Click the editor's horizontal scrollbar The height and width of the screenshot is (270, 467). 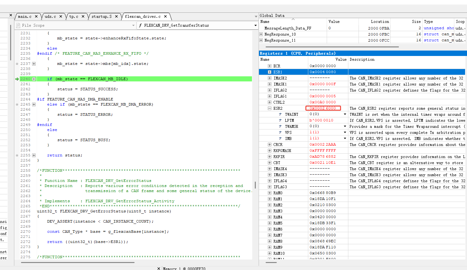pos(78,262)
